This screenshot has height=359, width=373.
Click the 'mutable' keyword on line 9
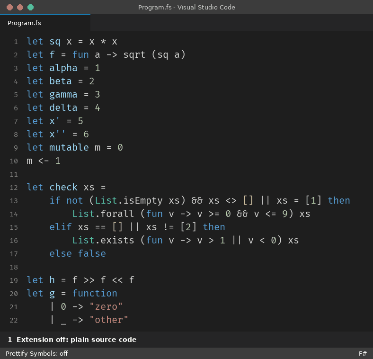tap(69, 147)
